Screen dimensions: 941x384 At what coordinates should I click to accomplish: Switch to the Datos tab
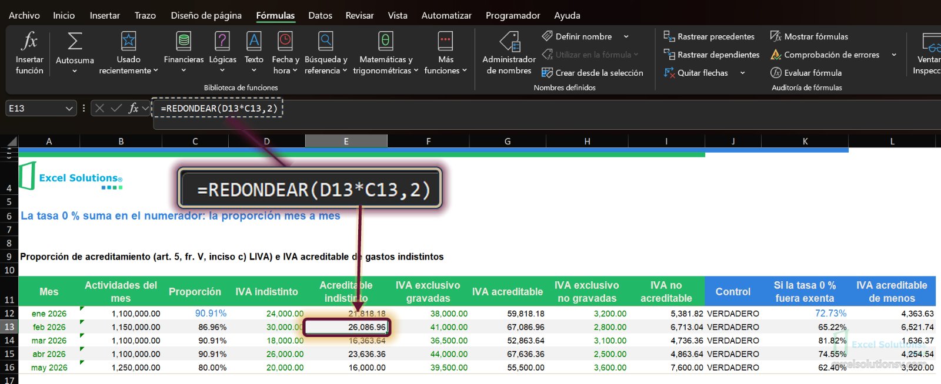click(x=320, y=15)
